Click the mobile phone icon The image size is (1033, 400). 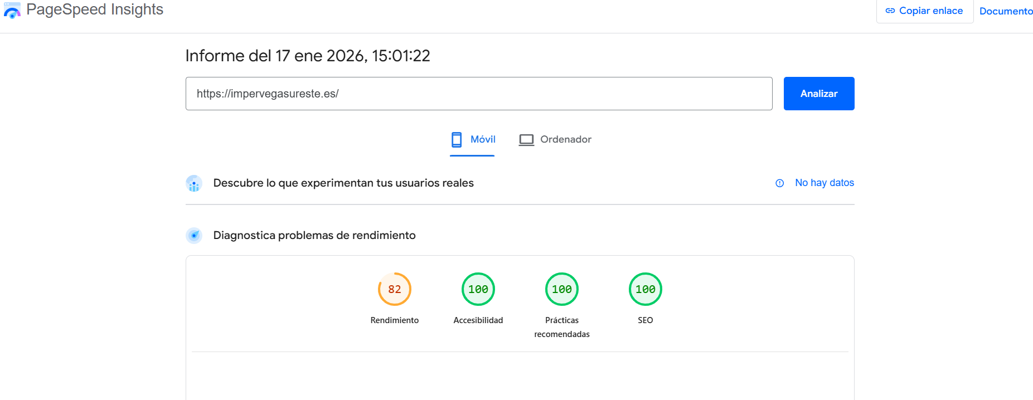click(457, 139)
